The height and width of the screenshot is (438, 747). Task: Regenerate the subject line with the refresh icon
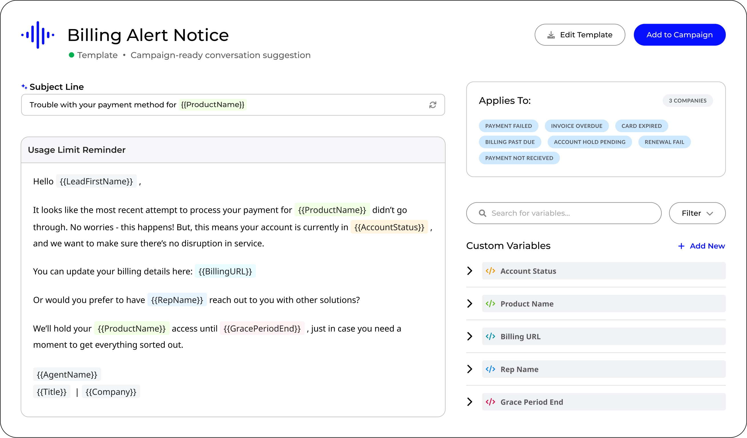[433, 105]
